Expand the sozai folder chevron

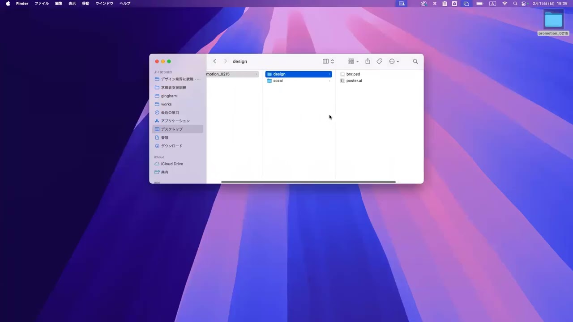329,81
